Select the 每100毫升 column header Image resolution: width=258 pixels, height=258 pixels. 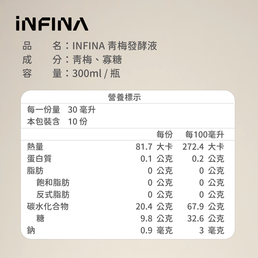coord(204,134)
